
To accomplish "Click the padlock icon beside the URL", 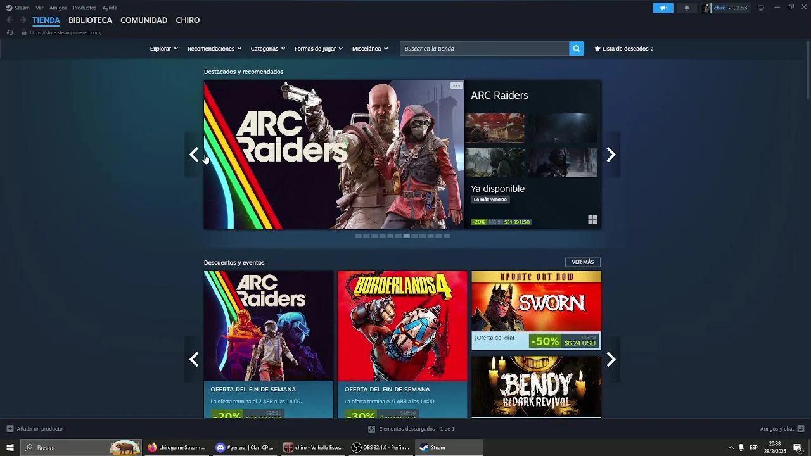I will coord(24,32).
